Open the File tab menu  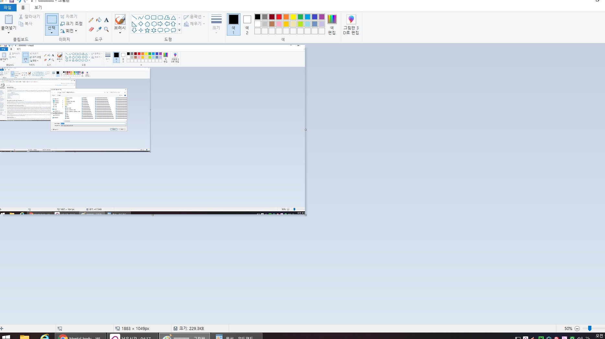pyautogui.click(x=7, y=7)
